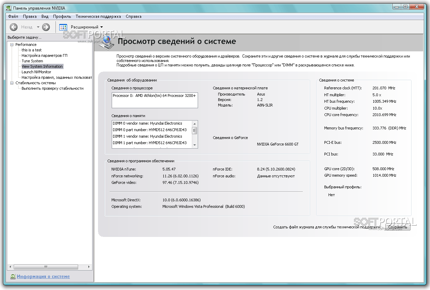430x290 pixels.
Task: Click the motherboard model "A8N-SLIR"
Action: coord(265,105)
